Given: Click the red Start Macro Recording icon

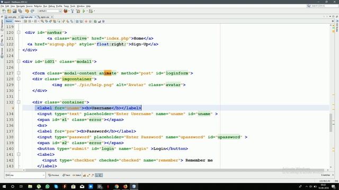Looking at the screenshot, I should tap(86, 21).
